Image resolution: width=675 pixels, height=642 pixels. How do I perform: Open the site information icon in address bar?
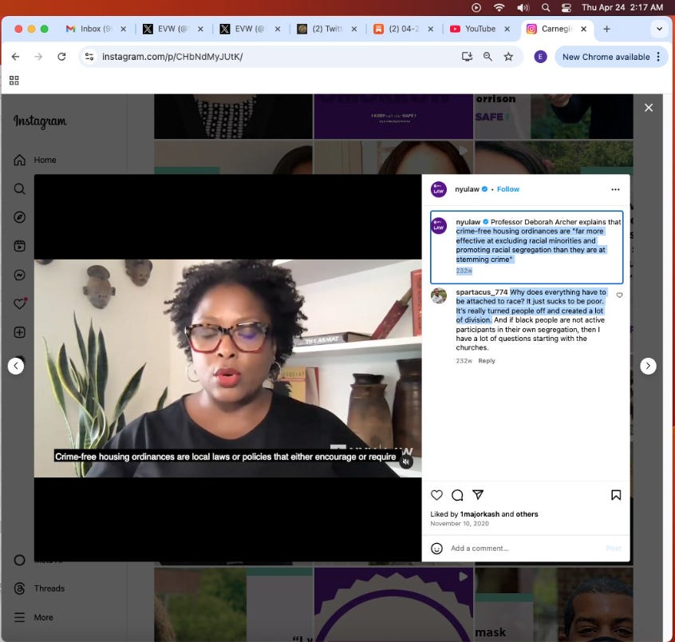pyautogui.click(x=89, y=57)
